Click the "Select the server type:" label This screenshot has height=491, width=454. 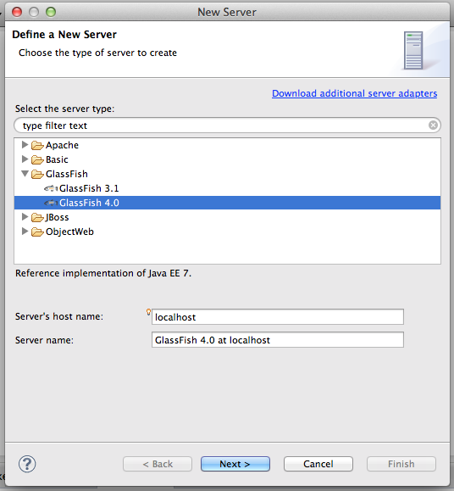click(x=64, y=109)
